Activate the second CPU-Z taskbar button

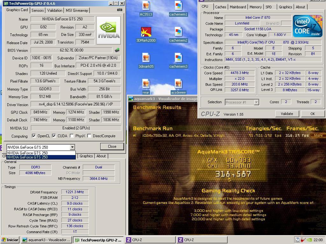[x=202, y=240]
